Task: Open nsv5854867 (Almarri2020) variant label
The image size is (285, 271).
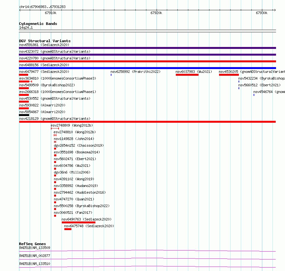Action: pyautogui.click(x=42, y=112)
